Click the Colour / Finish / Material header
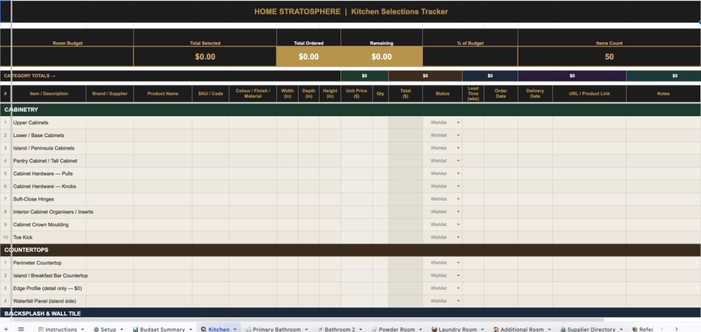Image resolution: width=701 pixels, height=332 pixels. pos(253,93)
